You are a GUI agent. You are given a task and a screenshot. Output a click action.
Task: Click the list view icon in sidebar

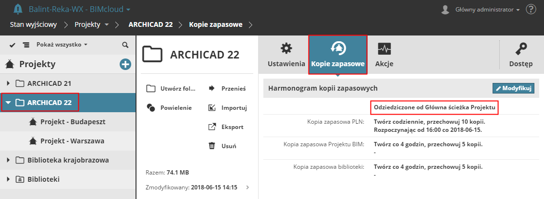(x=26, y=45)
